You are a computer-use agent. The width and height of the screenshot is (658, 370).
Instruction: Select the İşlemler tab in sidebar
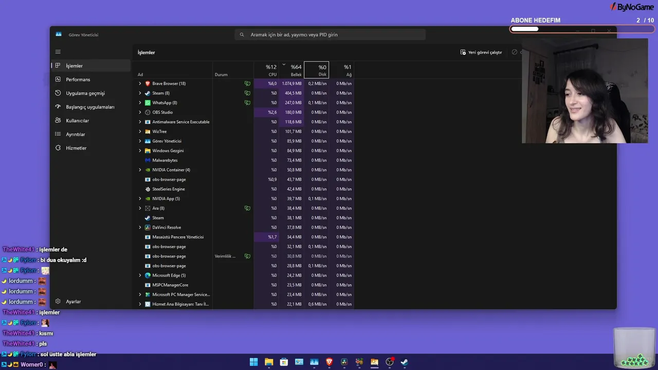pyautogui.click(x=92, y=66)
